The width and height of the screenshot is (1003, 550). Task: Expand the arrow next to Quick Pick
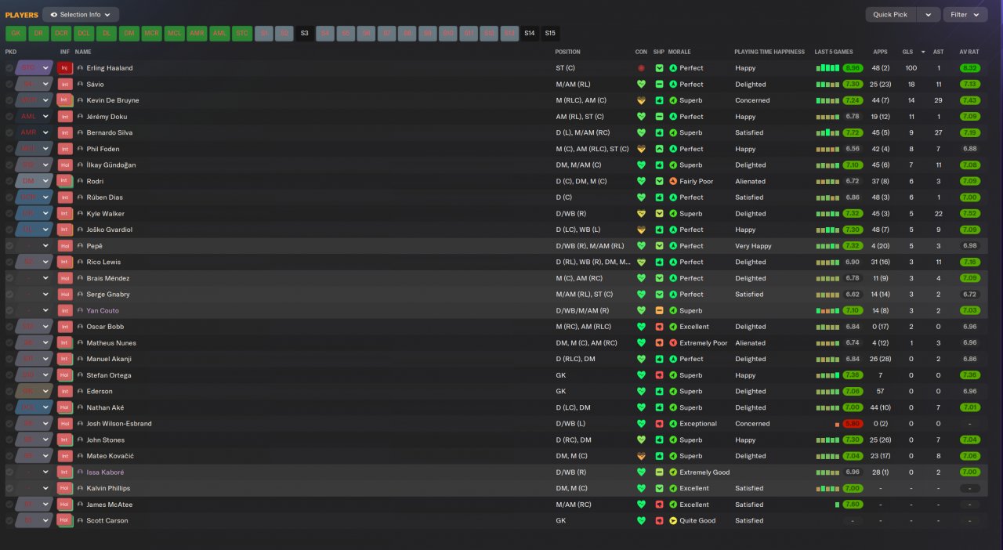pyautogui.click(x=928, y=15)
